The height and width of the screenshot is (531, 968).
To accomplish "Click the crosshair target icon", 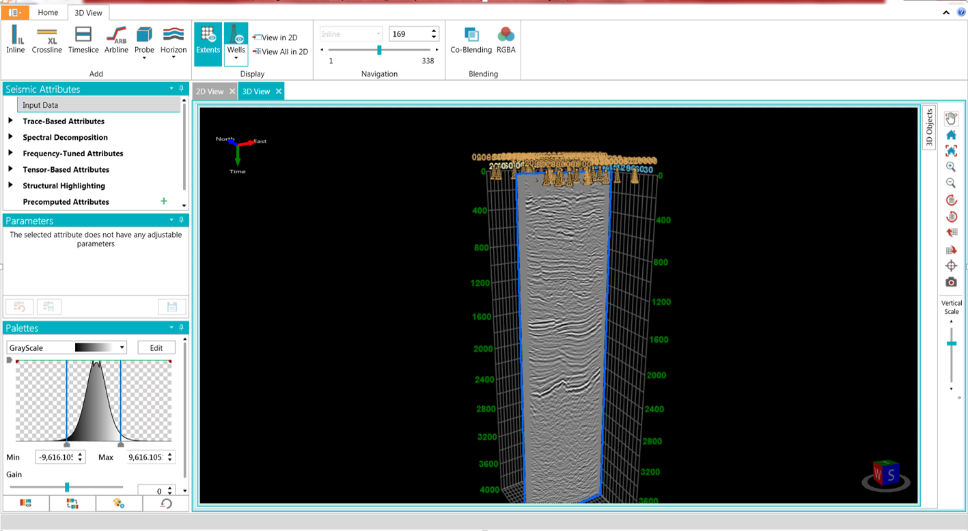I will click(x=951, y=265).
